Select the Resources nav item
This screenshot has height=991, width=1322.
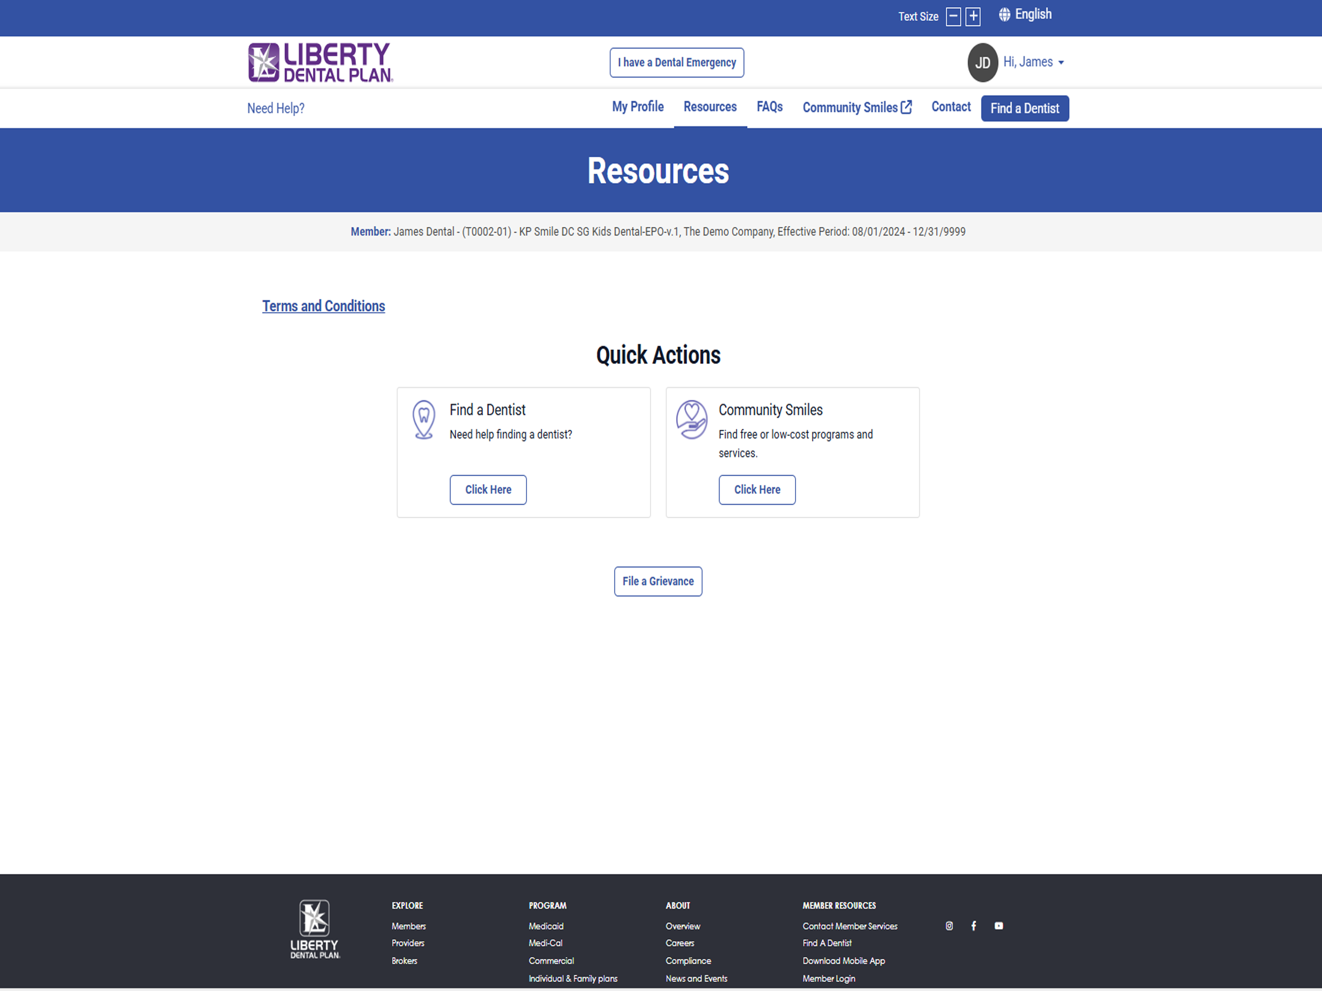(x=710, y=107)
